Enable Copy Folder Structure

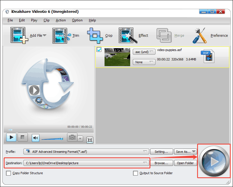point(8,173)
